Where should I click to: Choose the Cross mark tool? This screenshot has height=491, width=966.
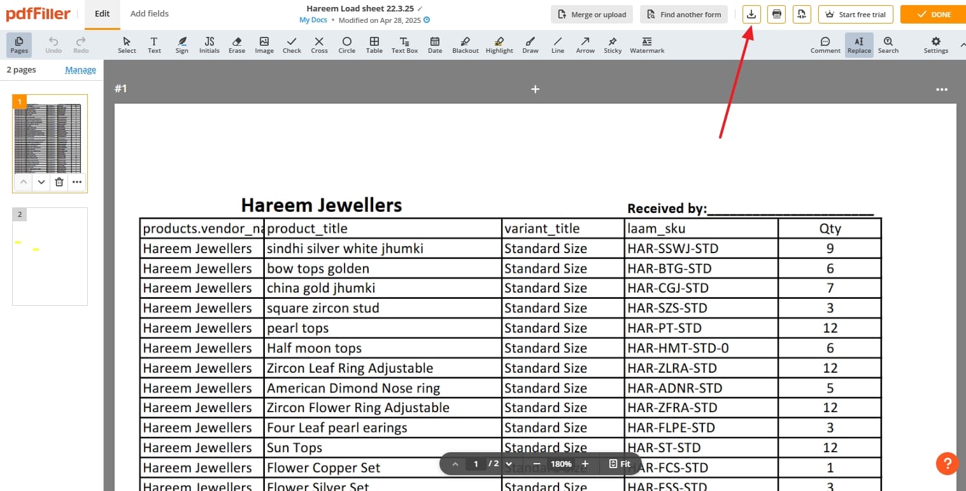pos(319,45)
